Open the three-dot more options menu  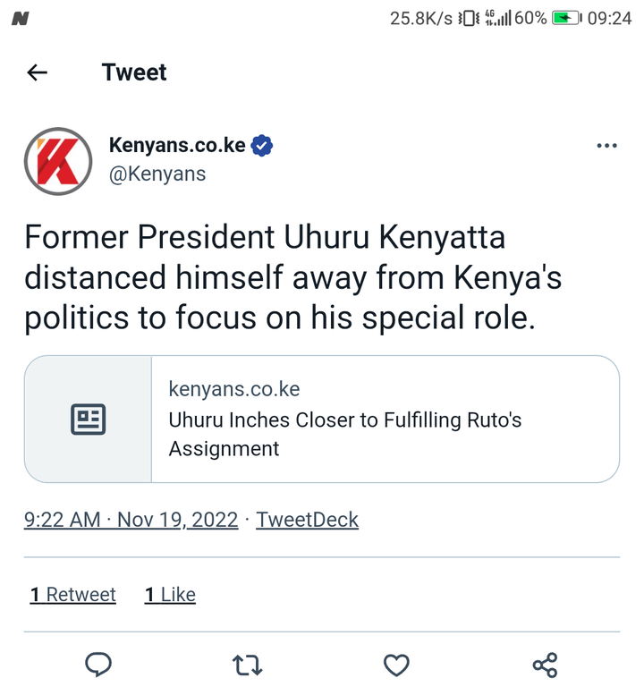(x=606, y=146)
